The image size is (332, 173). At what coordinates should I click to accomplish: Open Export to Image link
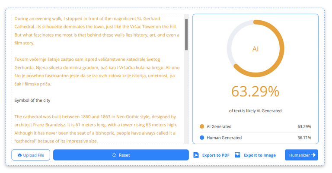pyautogui.click(x=259, y=155)
